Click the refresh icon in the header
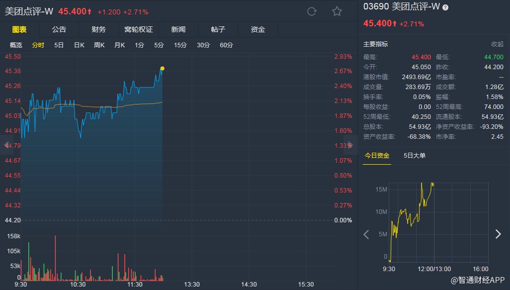Image resolution: width=510 pixels, height=290 pixels. [312, 11]
